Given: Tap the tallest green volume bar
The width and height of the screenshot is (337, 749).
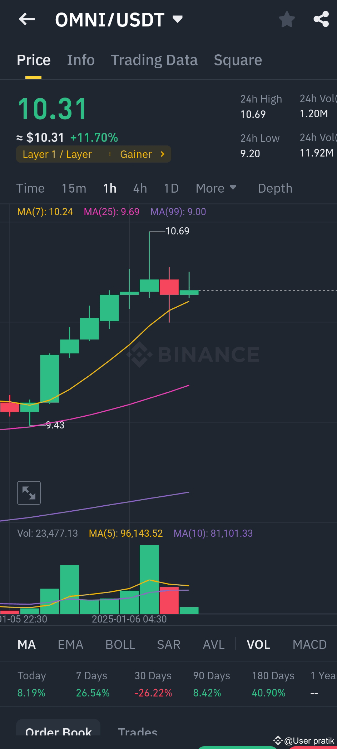Looking at the screenshot, I should click(149, 579).
